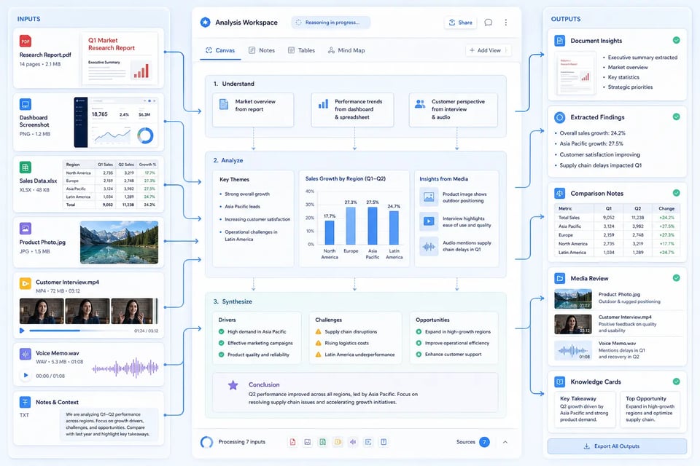The height and width of the screenshot is (466, 700).
Task: Expand the sources panel chevron
Action: (x=505, y=442)
